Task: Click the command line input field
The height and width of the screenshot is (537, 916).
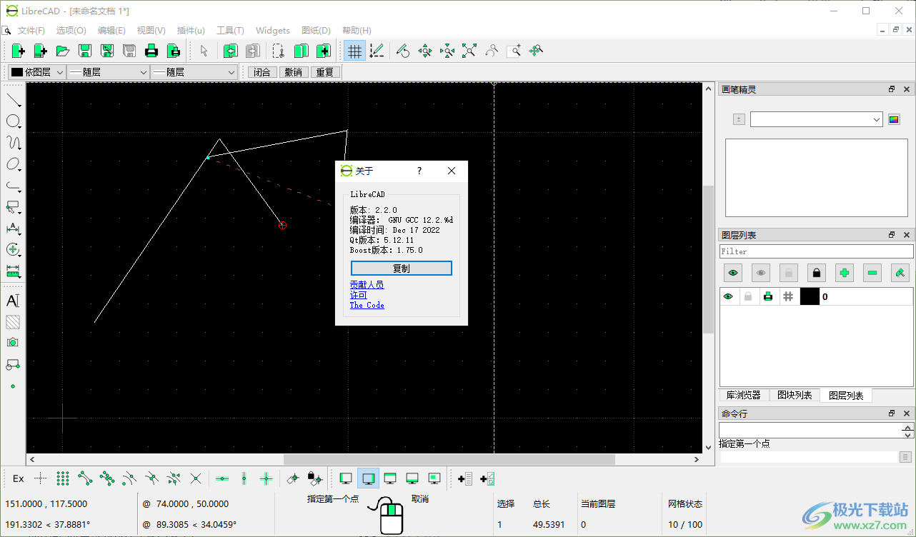Action: click(809, 457)
